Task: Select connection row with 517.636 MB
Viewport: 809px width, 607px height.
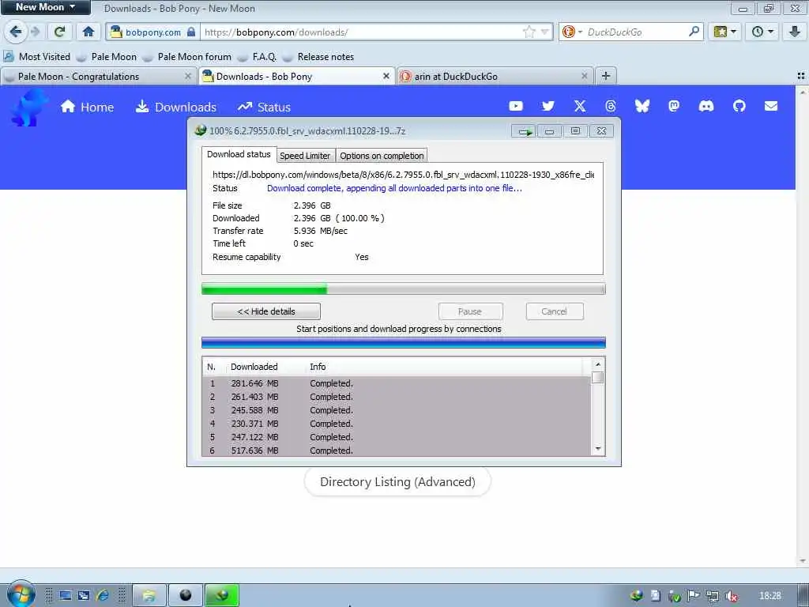Action: coord(397,451)
